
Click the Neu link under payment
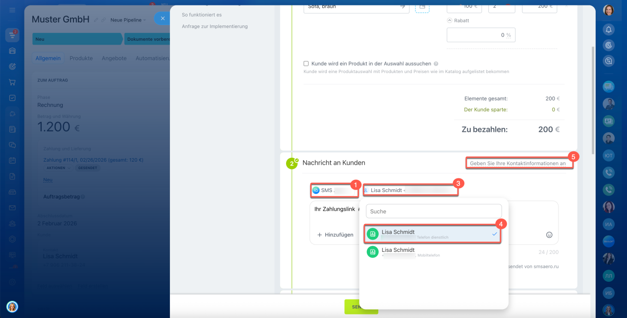pos(48,180)
